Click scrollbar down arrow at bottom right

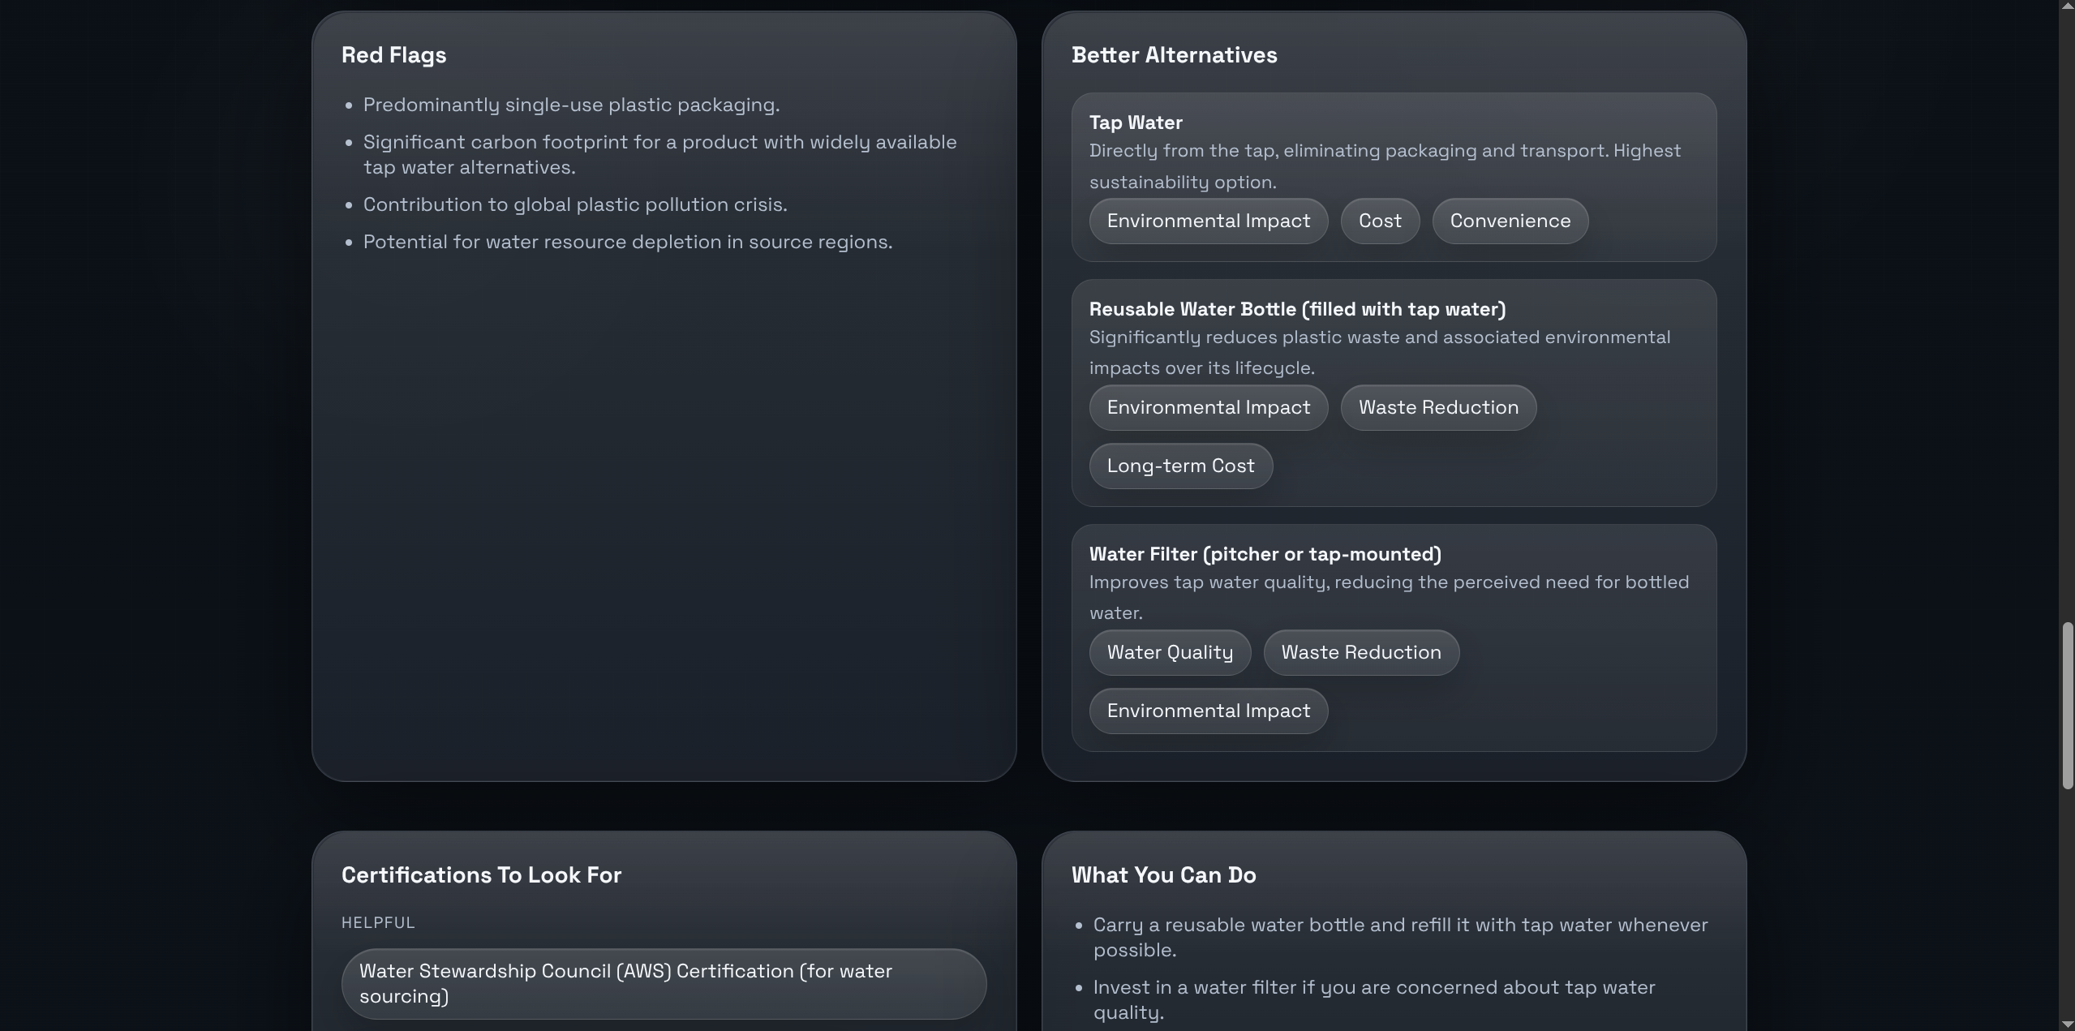coord(2067,1024)
